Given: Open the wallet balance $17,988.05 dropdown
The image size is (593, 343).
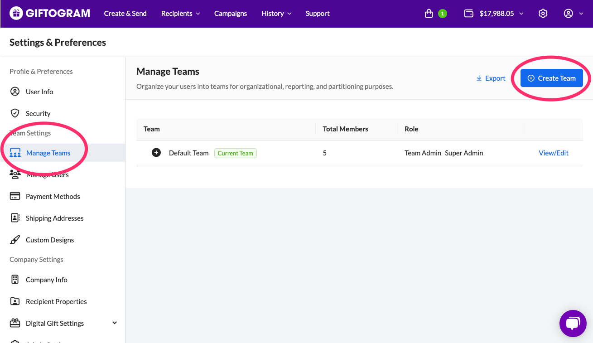Looking at the screenshot, I should [x=494, y=14].
